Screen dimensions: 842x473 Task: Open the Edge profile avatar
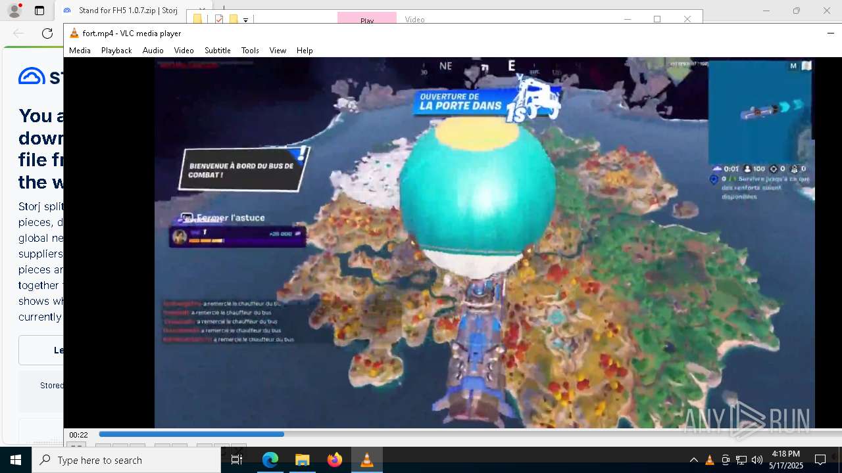pyautogui.click(x=14, y=11)
